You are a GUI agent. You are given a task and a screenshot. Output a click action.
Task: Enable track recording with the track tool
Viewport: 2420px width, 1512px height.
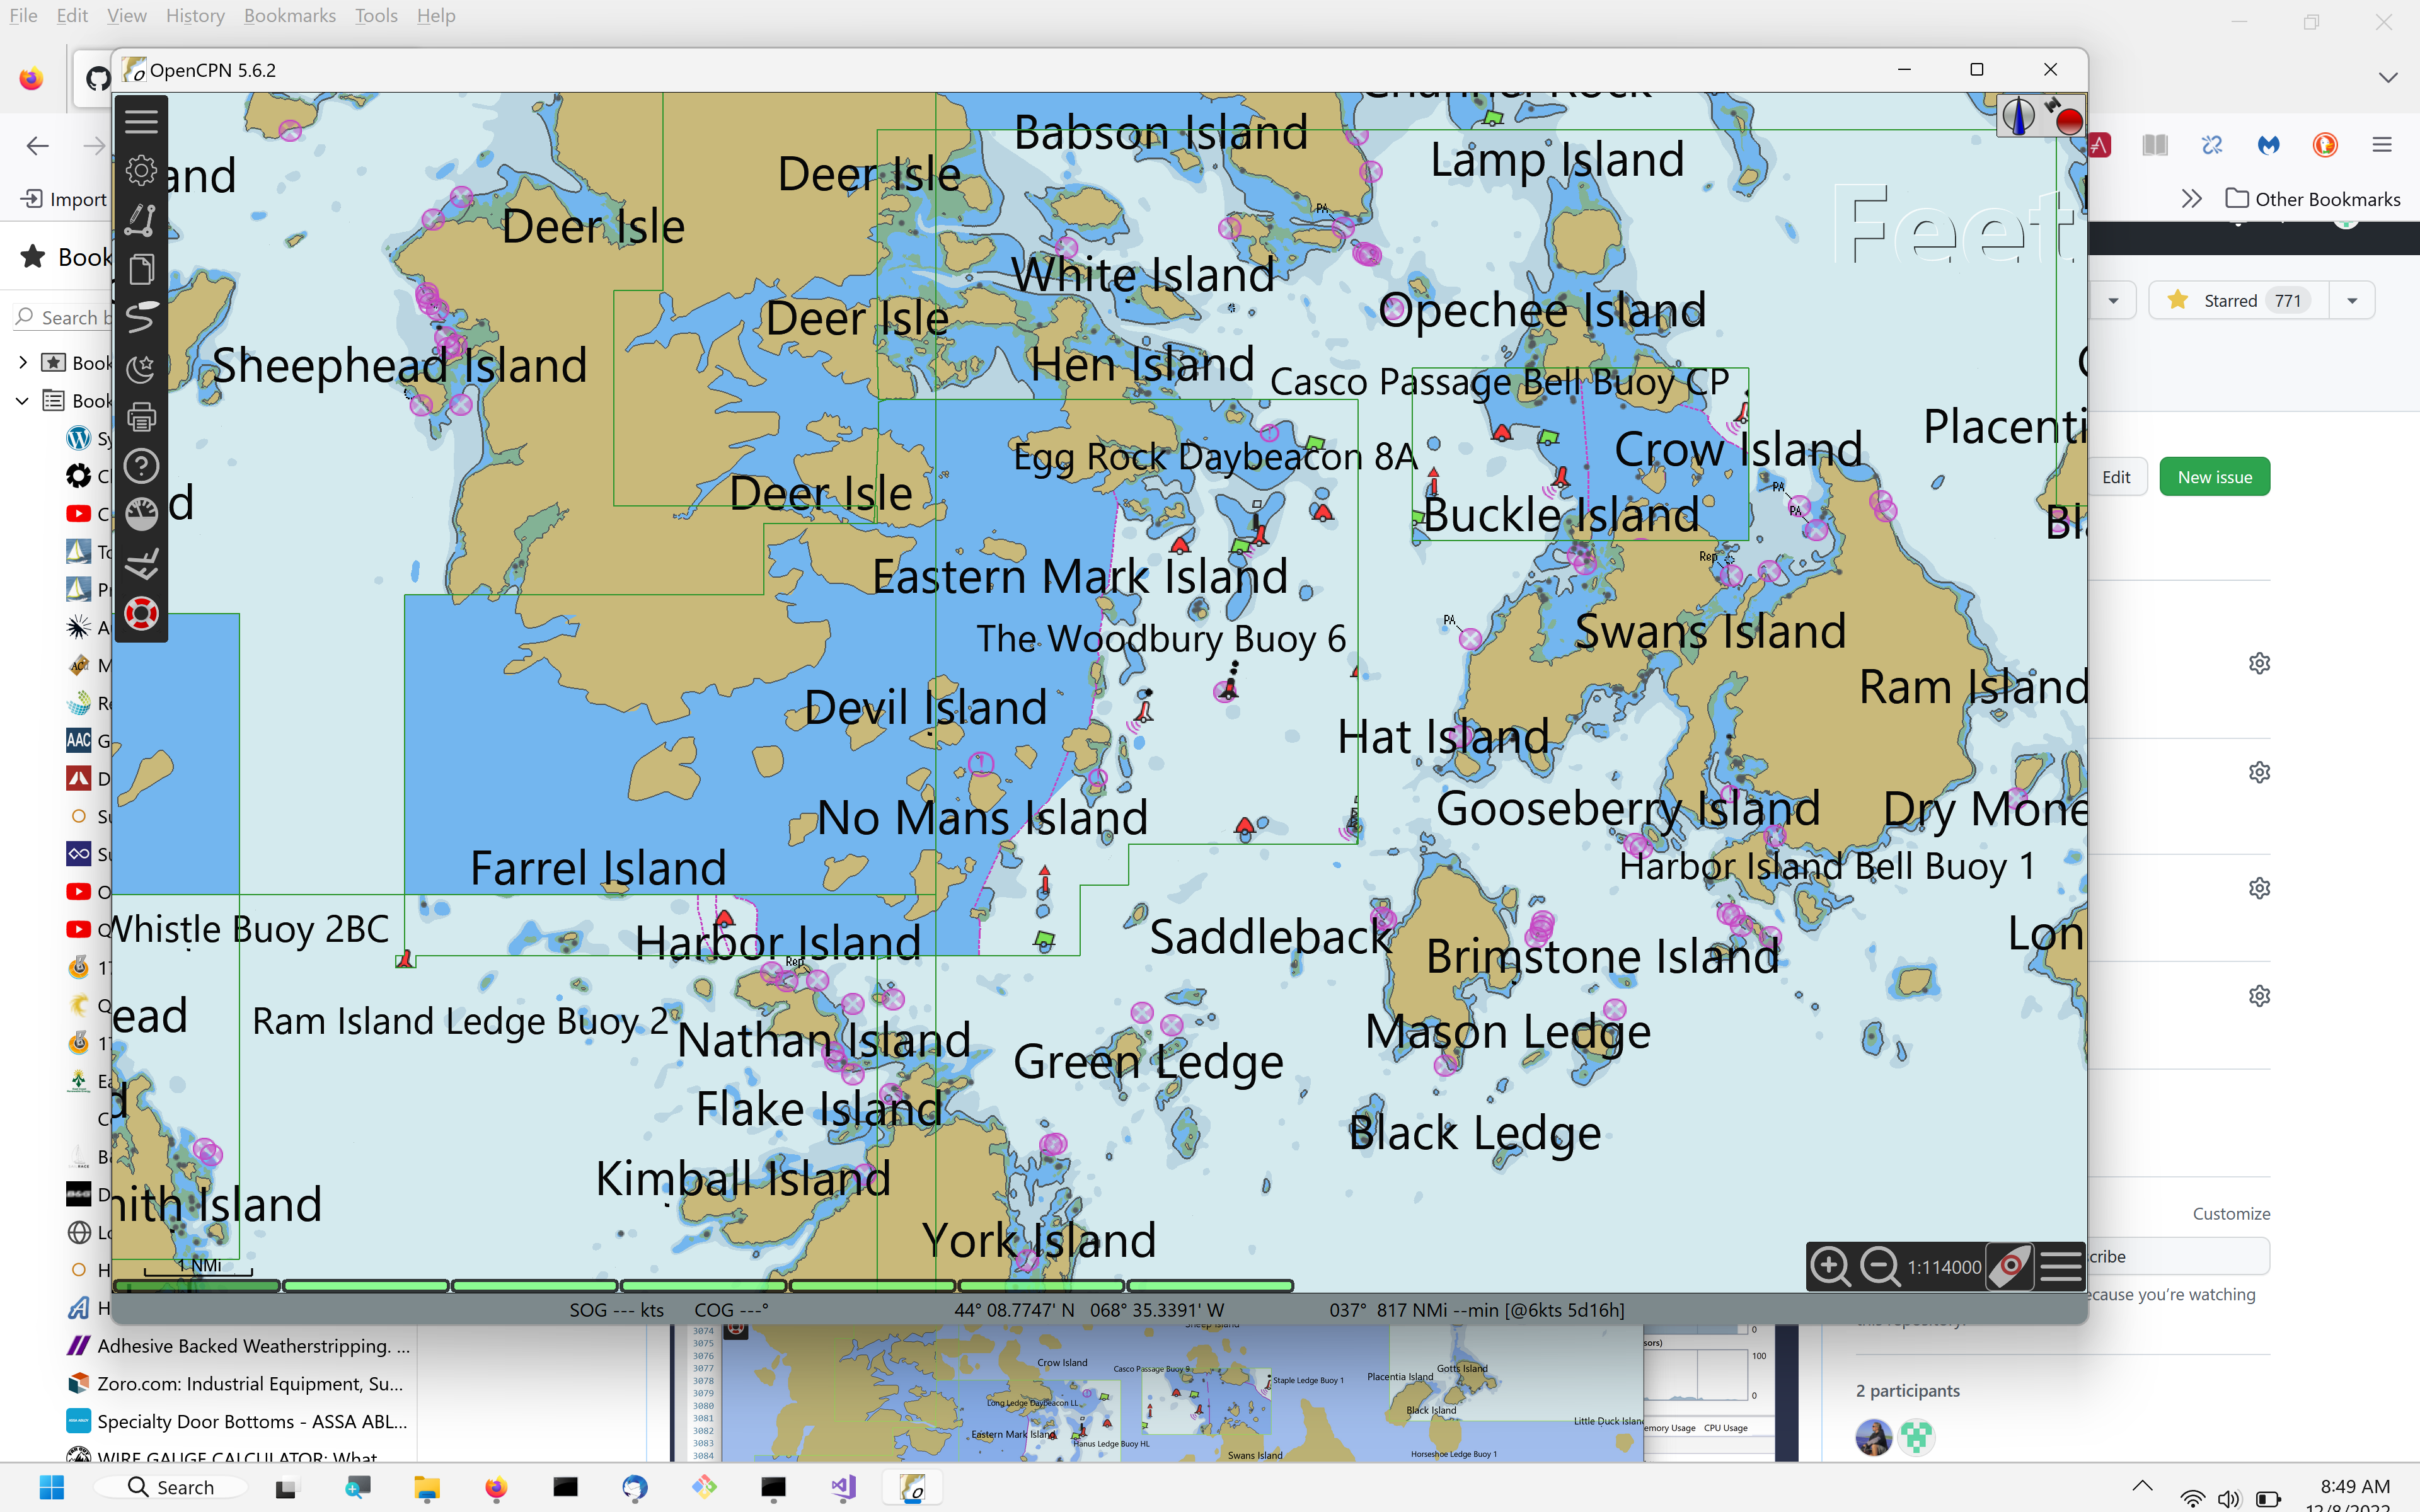(141, 318)
